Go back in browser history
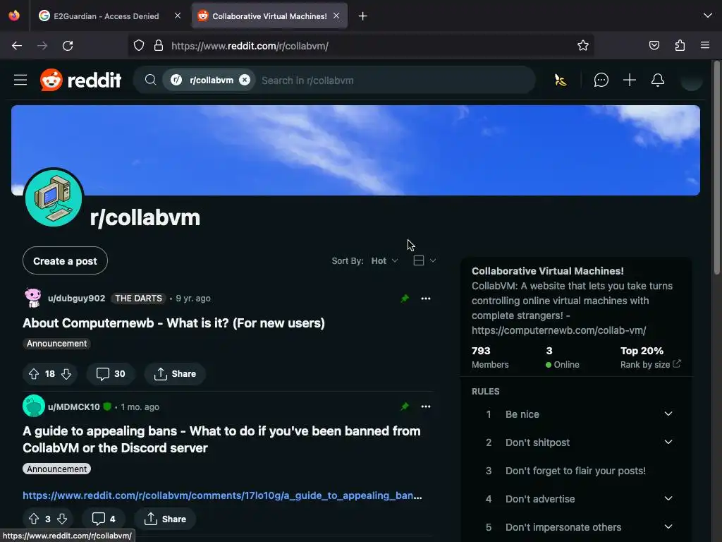This screenshot has width=722, height=542. coord(17,46)
